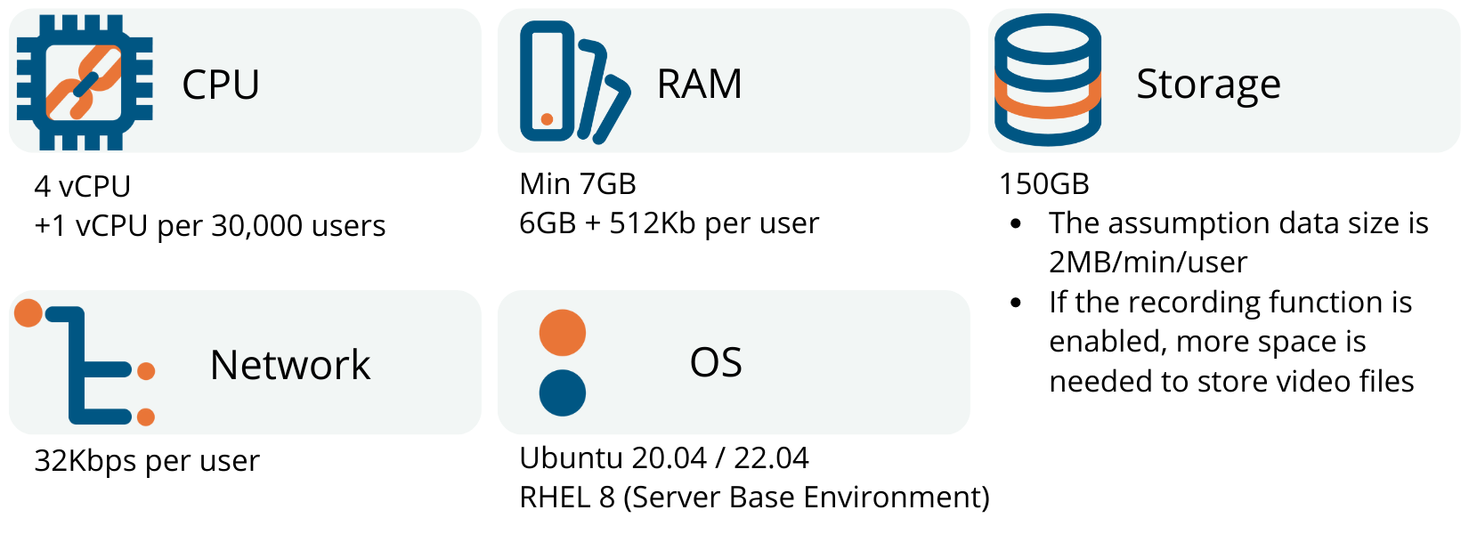Select the RAM heading label
This screenshot has width=1469, height=534.
click(x=700, y=85)
